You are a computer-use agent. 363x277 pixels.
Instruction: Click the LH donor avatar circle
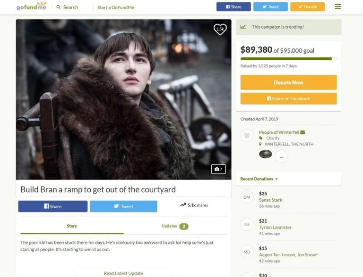[247, 225]
